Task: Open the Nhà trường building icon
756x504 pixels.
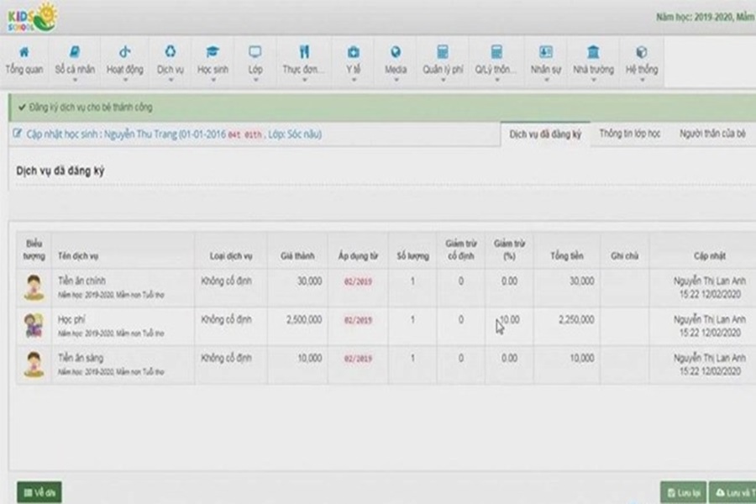Action: (593, 52)
